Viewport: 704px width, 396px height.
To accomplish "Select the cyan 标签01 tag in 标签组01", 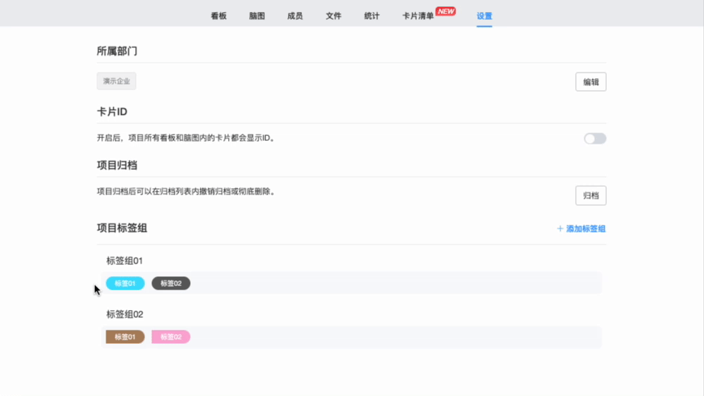I will pyautogui.click(x=125, y=283).
